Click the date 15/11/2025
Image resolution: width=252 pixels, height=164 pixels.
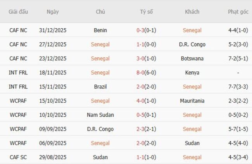(x=53, y=87)
